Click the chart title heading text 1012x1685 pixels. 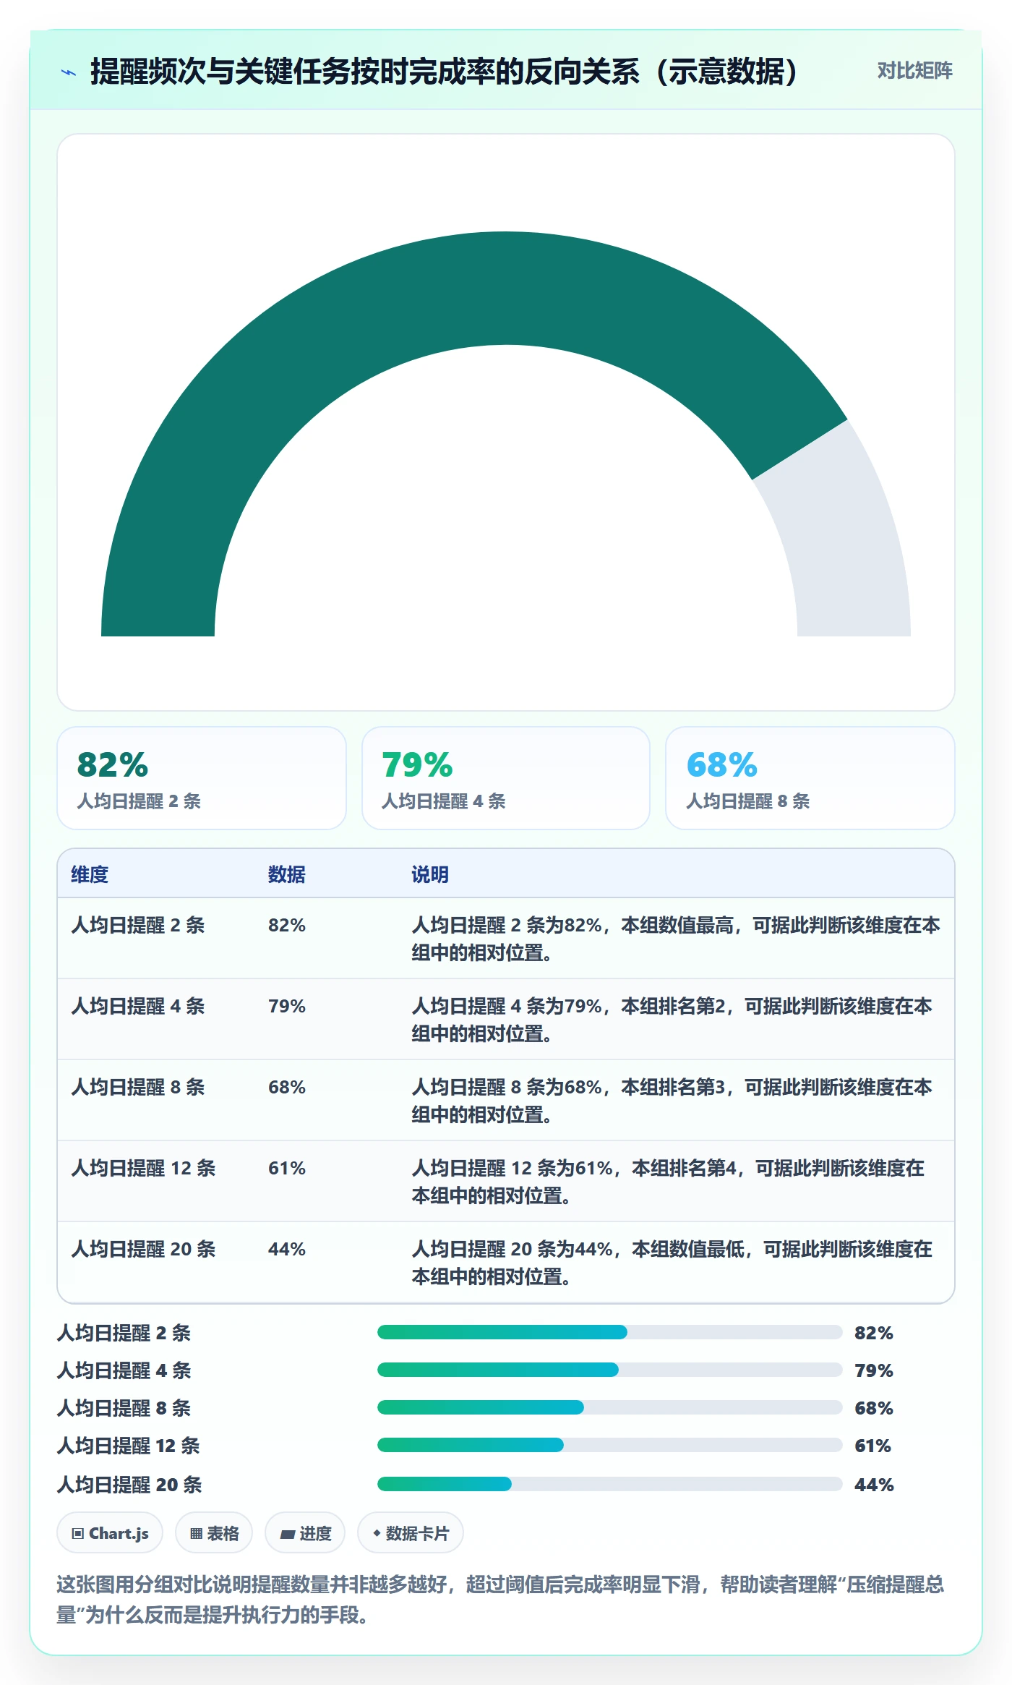click(x=444, y=72)
